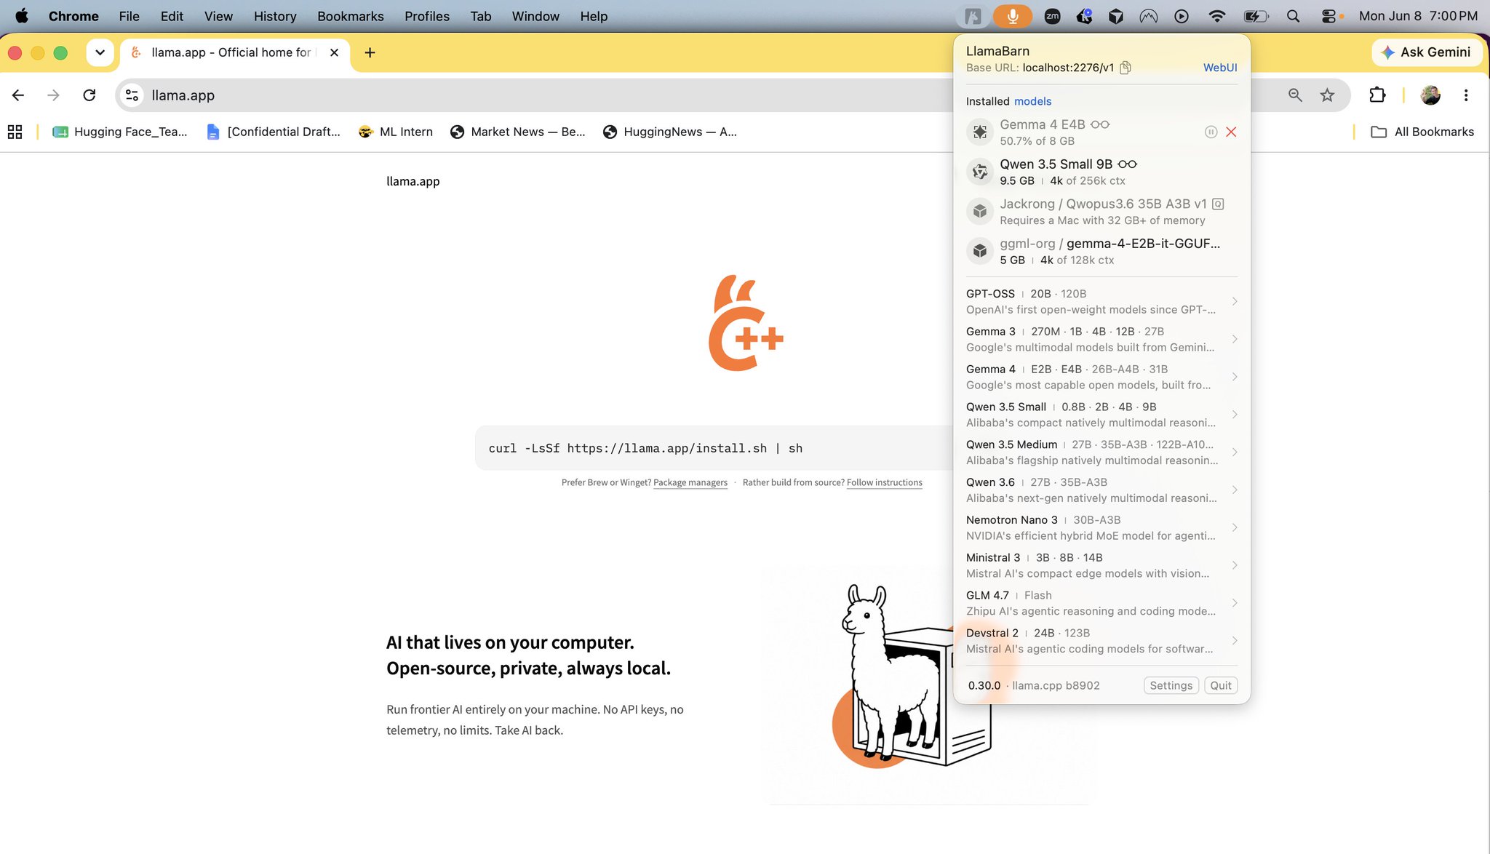Open the LlamaBarn menu bar icon

pos(973,16)
